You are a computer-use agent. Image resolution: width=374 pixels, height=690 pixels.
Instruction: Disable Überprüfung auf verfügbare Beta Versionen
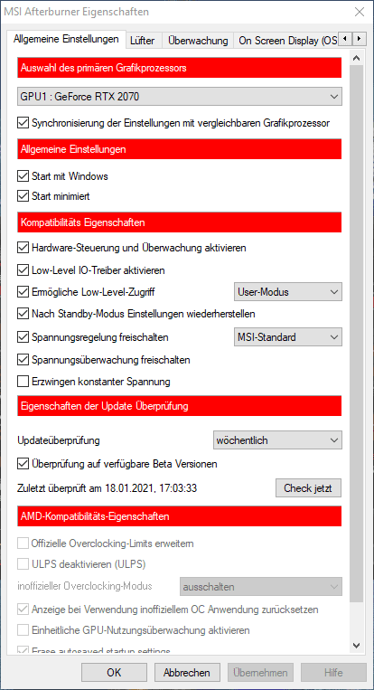(x=23, y=463)
